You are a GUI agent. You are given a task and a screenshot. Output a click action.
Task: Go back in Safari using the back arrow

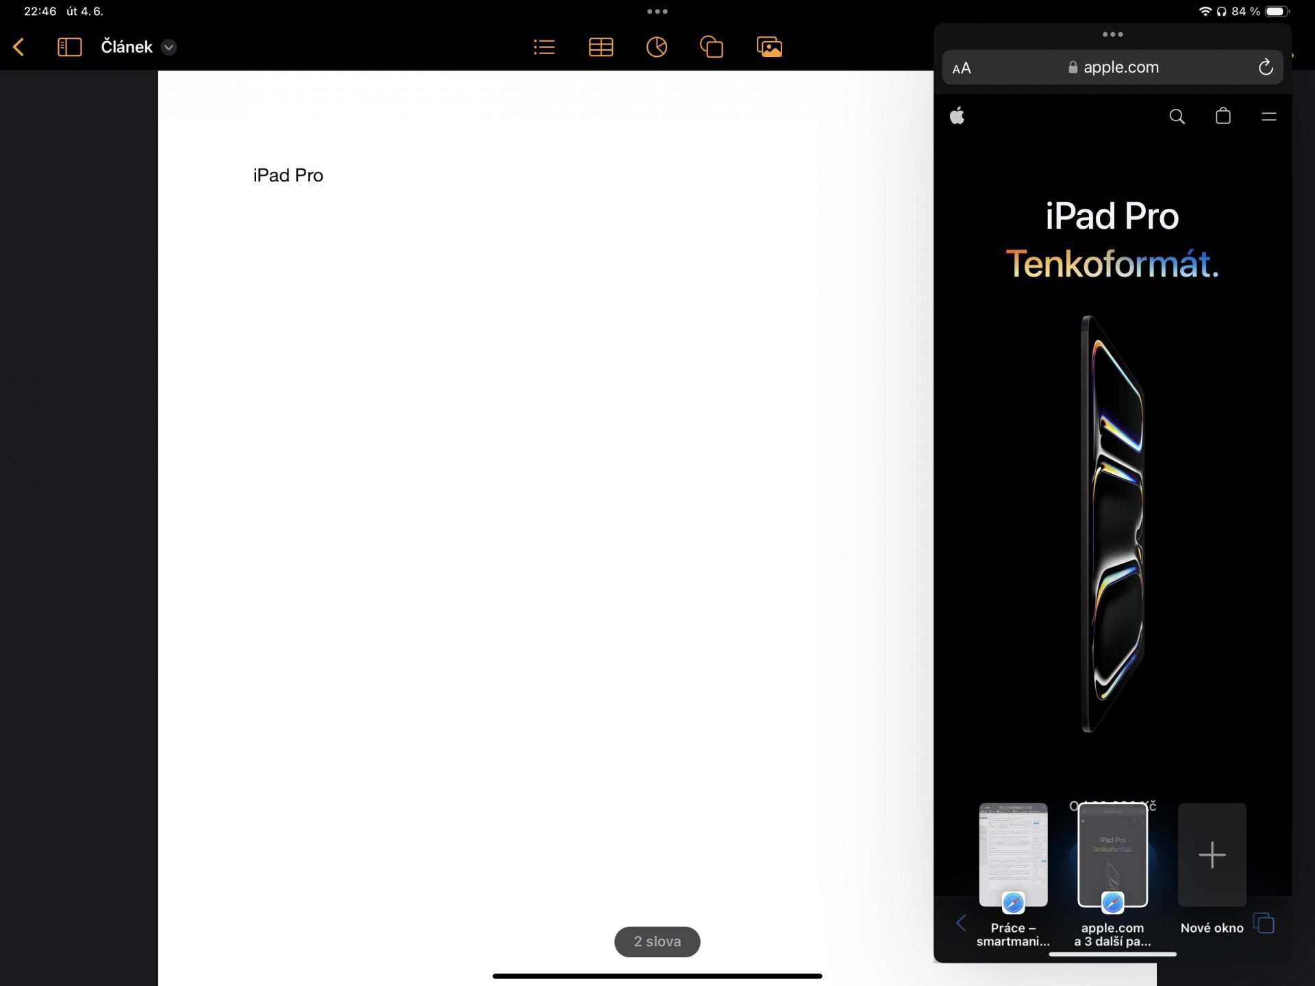click(962, 923)
